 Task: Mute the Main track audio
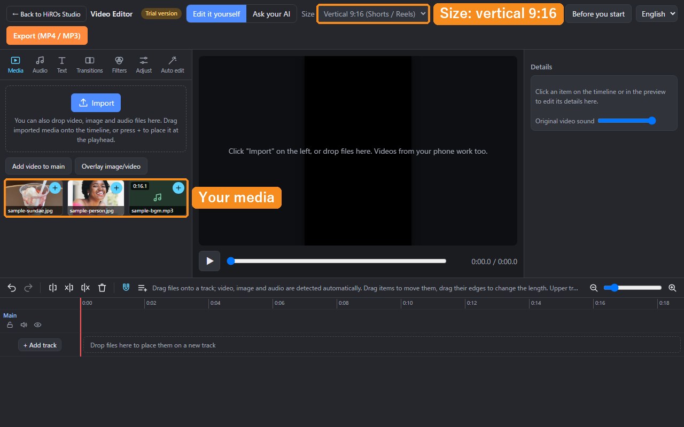coord(24,325)
